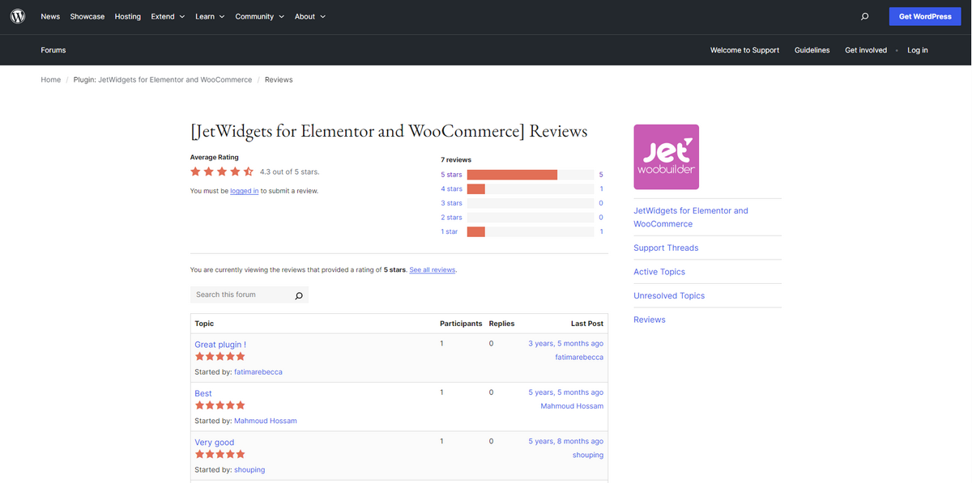Open the Great plugin ! review
Viewport: 972px width, 483px height.
[x=220, y=345]
